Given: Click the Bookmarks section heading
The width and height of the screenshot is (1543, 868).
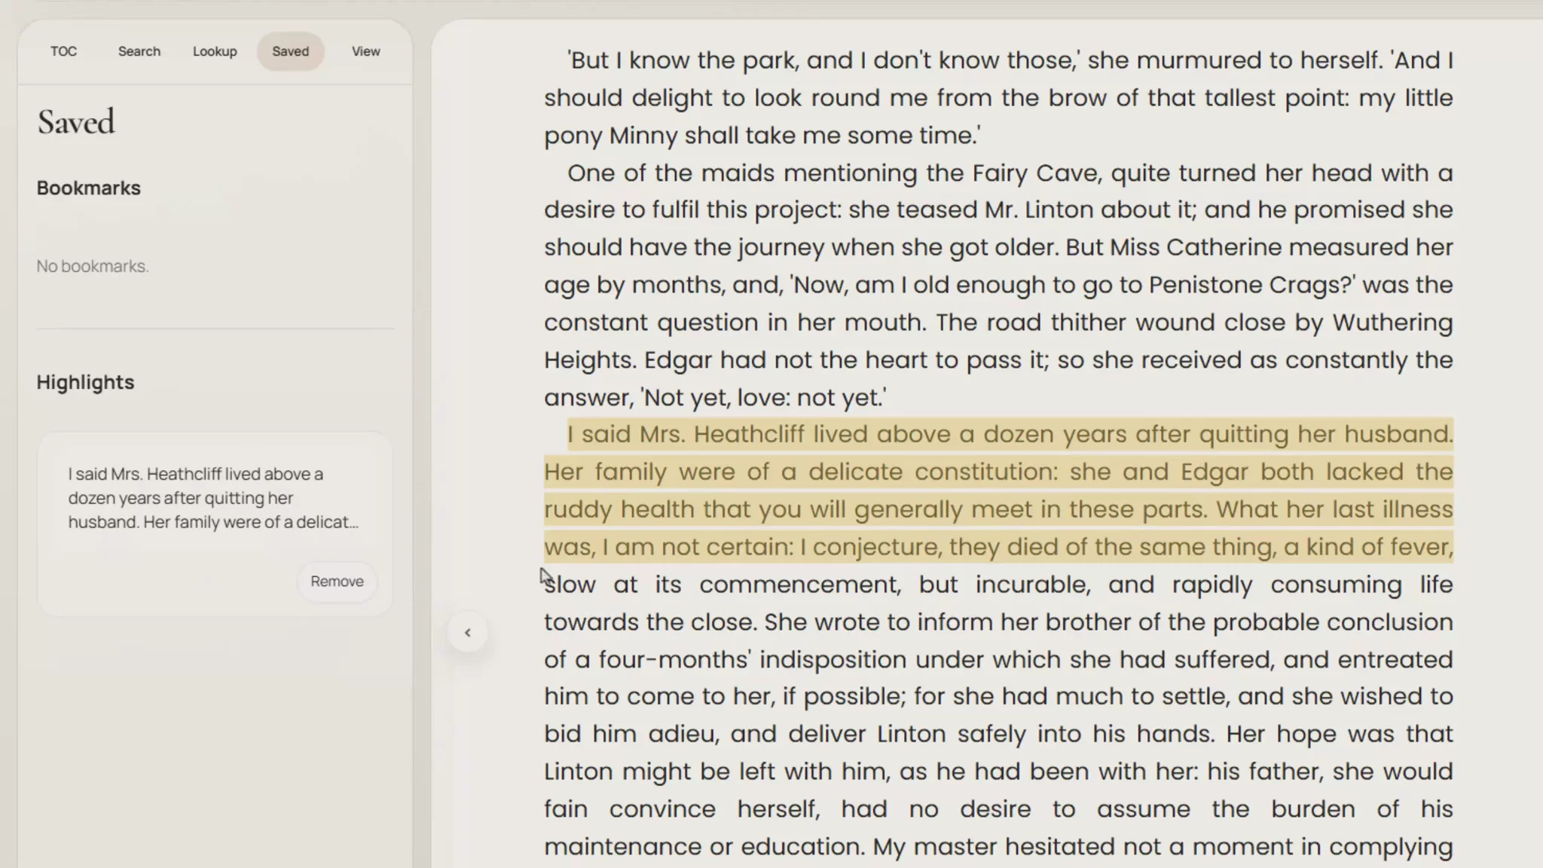Looking at the screenshot, I should pyautogui.click(x=88, y=188).
